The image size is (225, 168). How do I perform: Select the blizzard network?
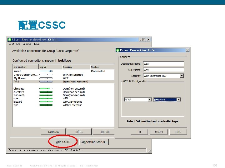tap(64, 102)
